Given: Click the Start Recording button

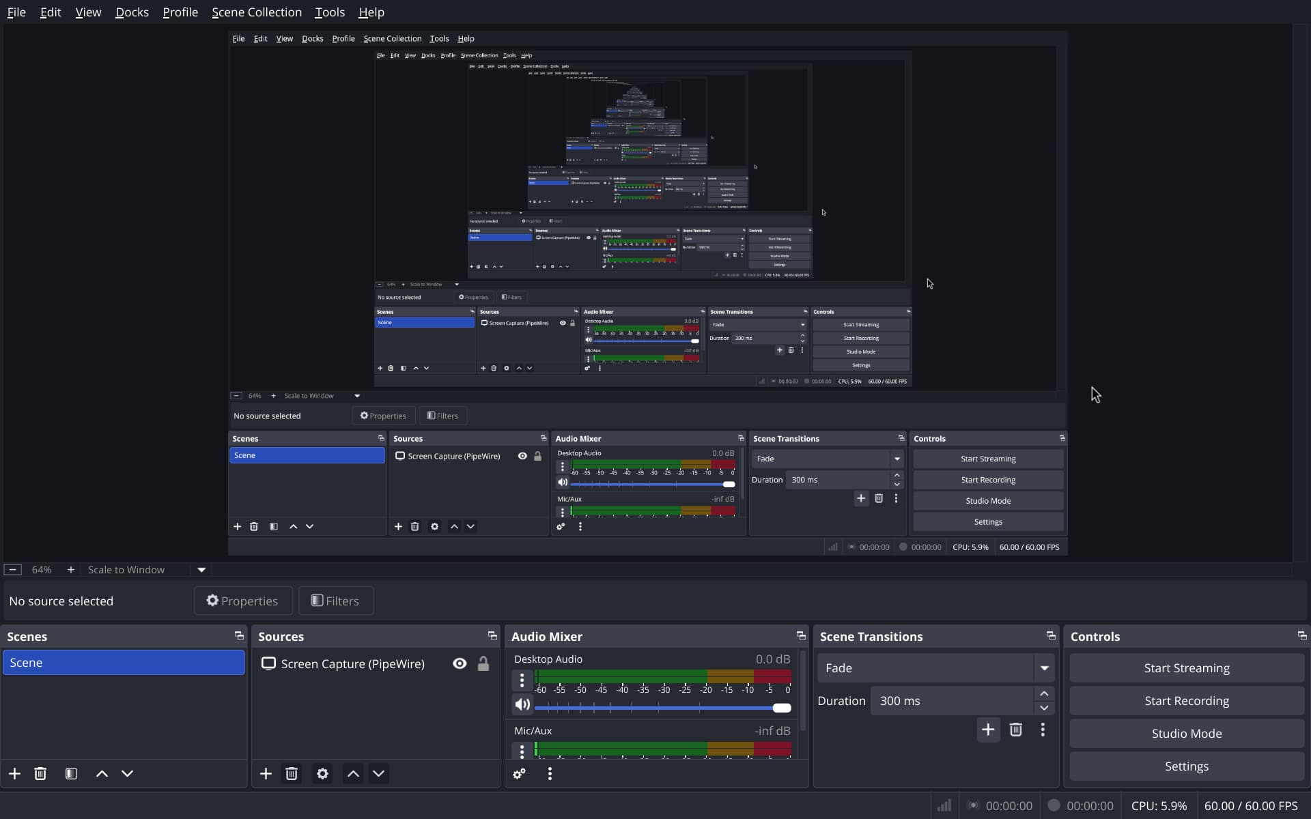Looking at the screenshot, I should (x=1186, y=701).
